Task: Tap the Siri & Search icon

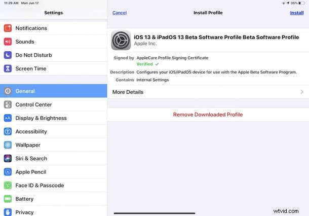Action: 8,158
